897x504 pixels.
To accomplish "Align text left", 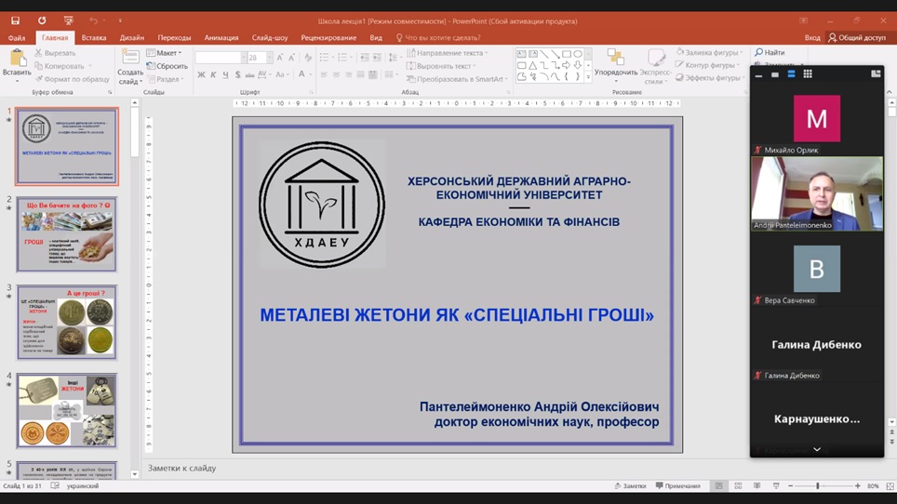I will pyautogui.click(x=324, y=75).
